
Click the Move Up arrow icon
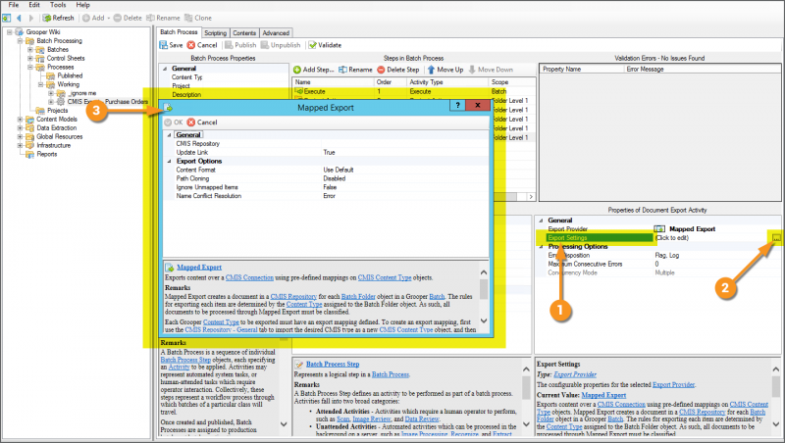click(430, 70)
